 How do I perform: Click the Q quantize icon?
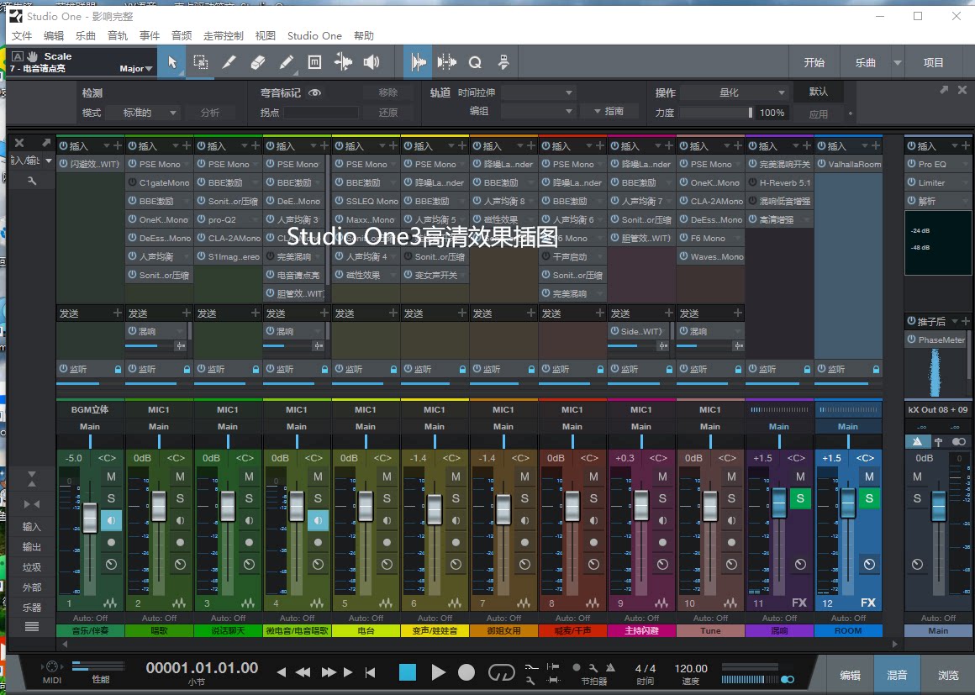475,62
